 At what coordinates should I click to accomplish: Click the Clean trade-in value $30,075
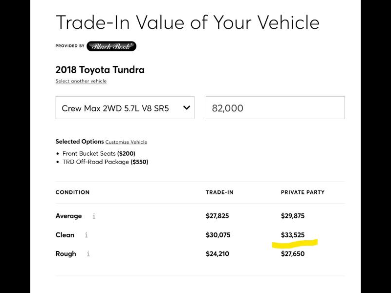coord(218,235)
